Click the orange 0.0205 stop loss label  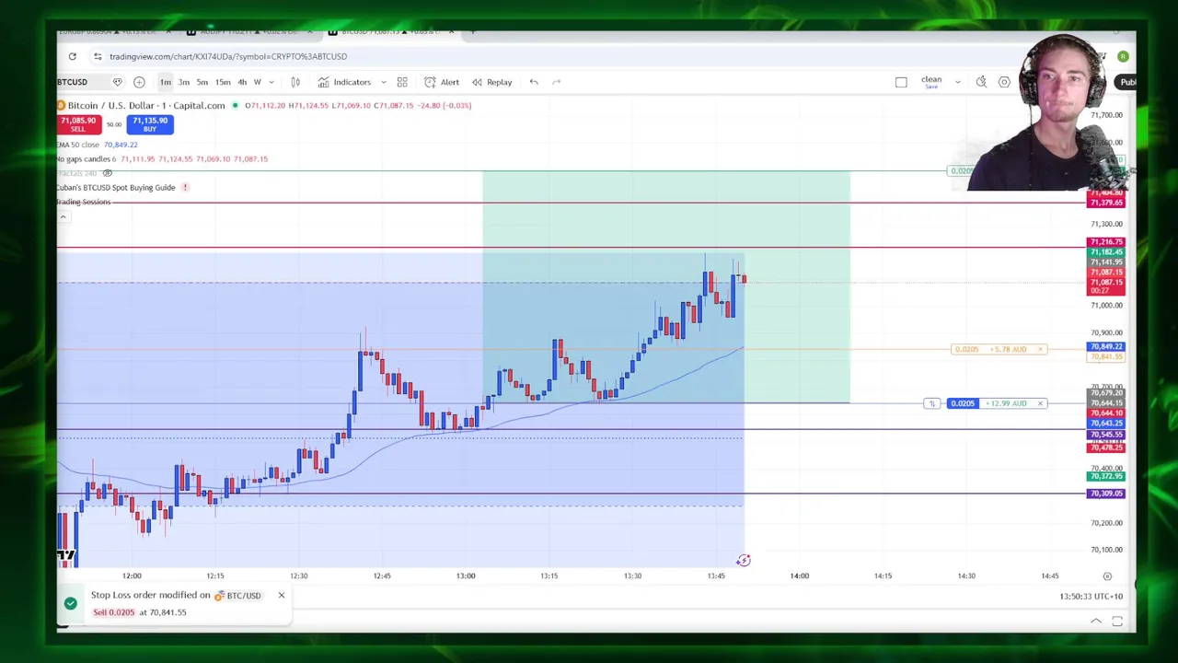click(966, 349)
